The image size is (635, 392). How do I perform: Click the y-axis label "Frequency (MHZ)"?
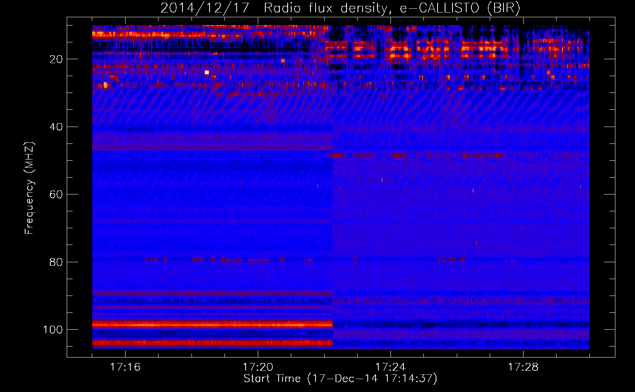point(29,188)
